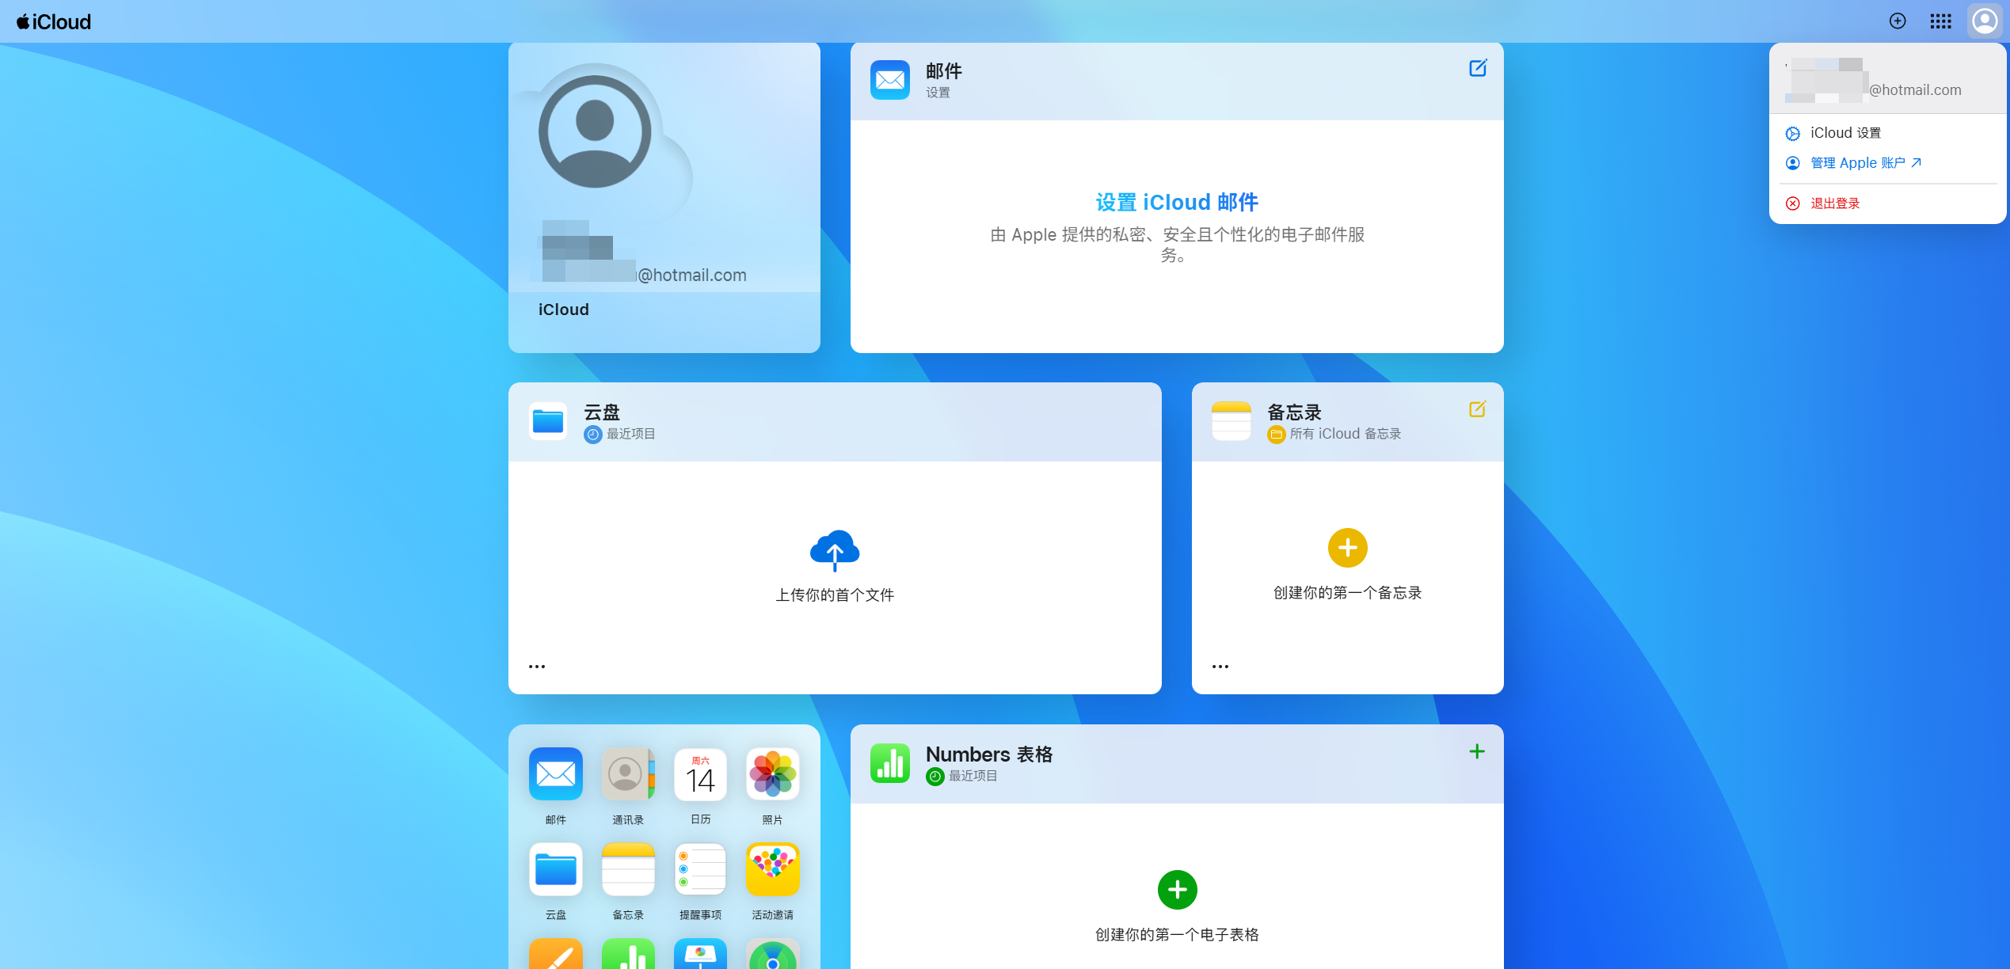Image resolution: width=2010 pixels, height=969 pixels.
Task: Expand more options in Notes tile
Action: [x=1220, y=667]
